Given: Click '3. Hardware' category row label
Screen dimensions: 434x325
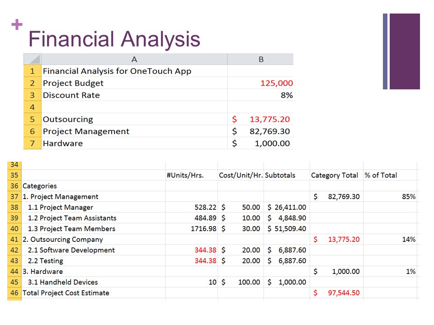Looking at the screenshot, I should coord(42,271).
